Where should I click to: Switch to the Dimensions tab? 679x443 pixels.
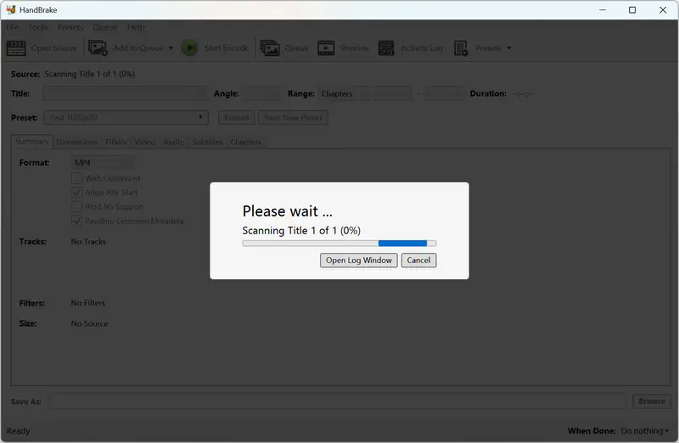coord(77,142)
